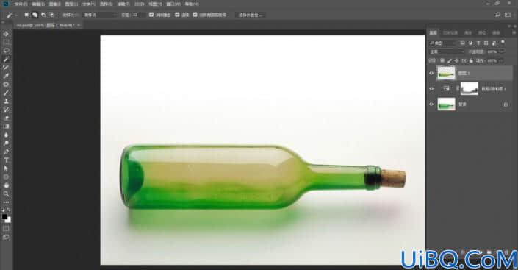This screenshot has height=270, width=518.
Task: Toggle Anti-alias checkbox in options bar
Action: 151,15
